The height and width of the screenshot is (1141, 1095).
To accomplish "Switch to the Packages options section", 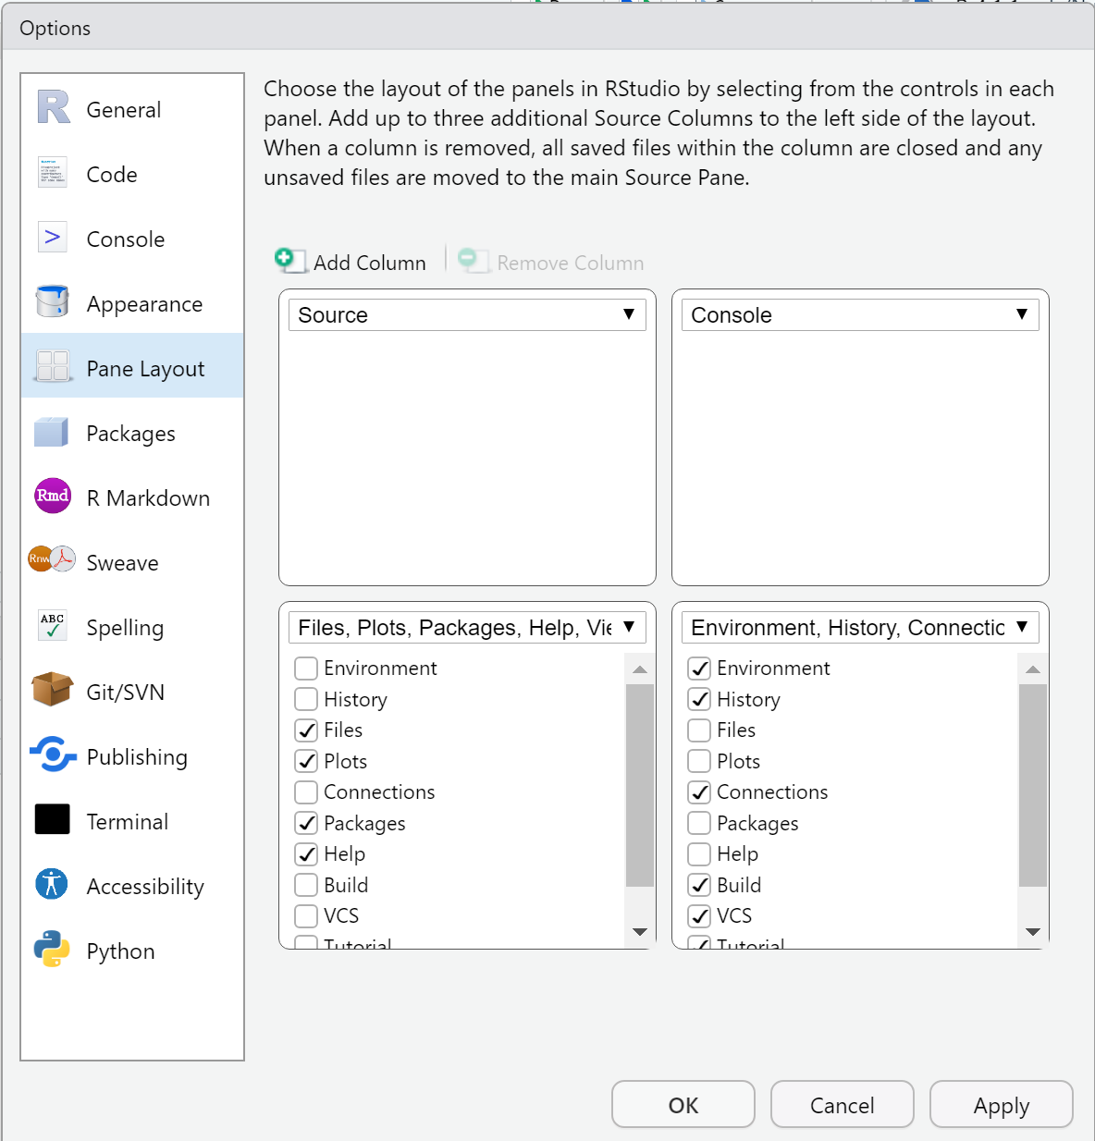I will pos(130,434).
